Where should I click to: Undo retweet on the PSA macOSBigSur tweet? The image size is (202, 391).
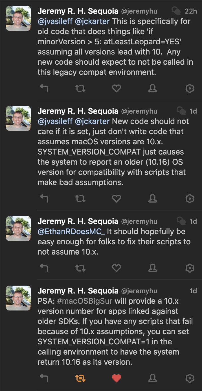pyautogui.click(x=80, y=378)
